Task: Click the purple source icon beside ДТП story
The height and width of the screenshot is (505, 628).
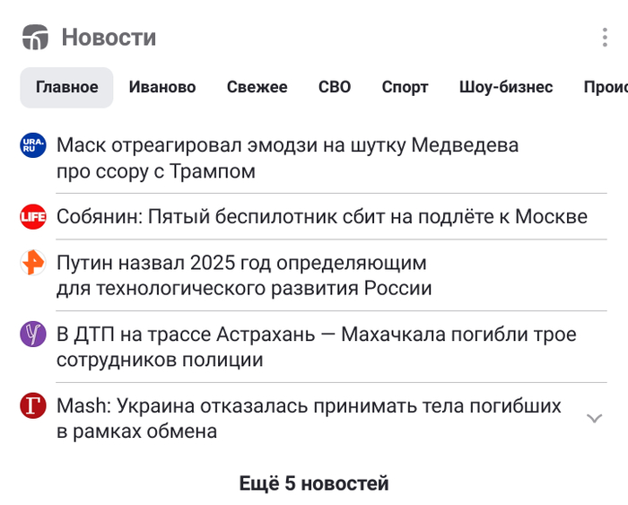Action: coord(33,334)
